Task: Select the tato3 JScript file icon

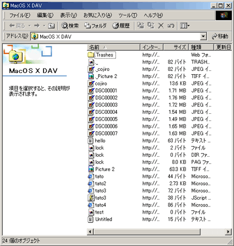Action: pyautogui.click(x=91, y=198)
